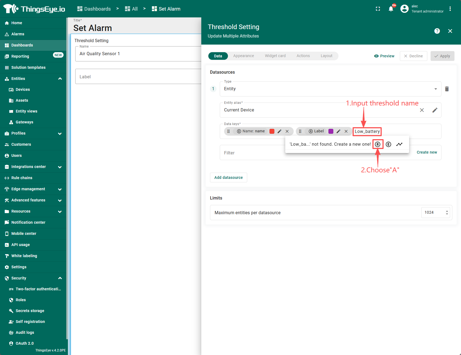Click the entity field 'E' key type icon
Screen dimensions: 461x355
tap(388, 144)
